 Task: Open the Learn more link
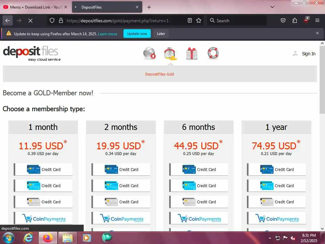[108, 34]
